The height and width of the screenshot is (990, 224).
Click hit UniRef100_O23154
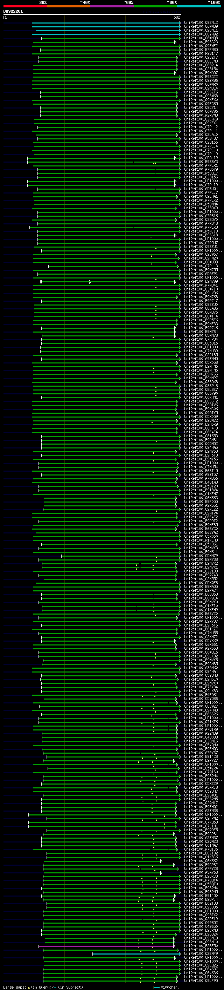[x=201, y=69]
